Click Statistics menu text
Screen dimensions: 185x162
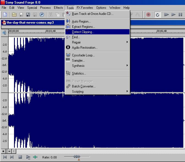point(79,73)
